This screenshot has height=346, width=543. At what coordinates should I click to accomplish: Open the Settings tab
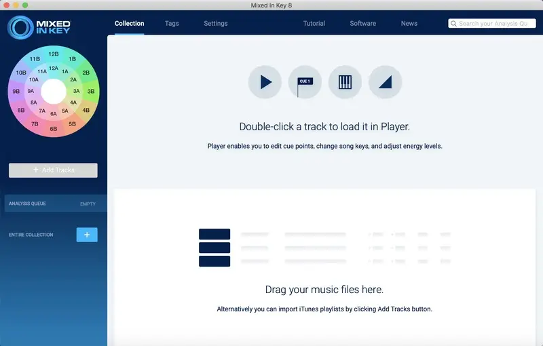(x=215, y=24)
